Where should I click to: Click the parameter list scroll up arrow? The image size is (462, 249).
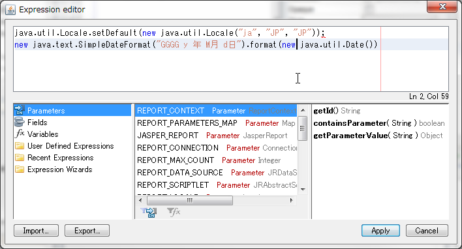pos(303,111)
